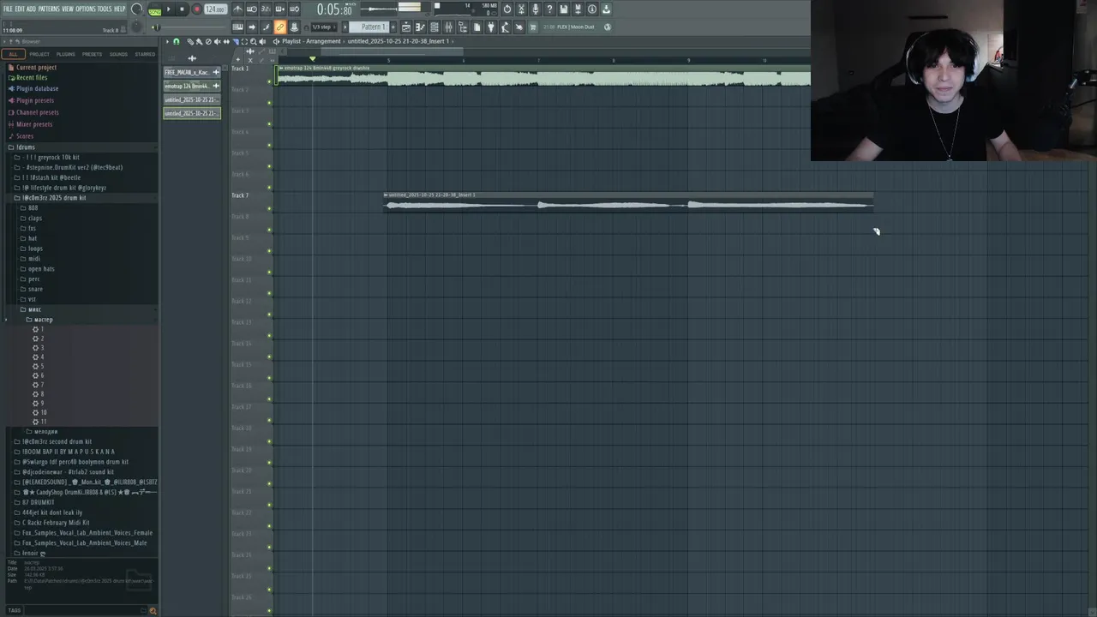Open the EDIT menu
The height and width of the screenshot is (617, 1097).
20,9
